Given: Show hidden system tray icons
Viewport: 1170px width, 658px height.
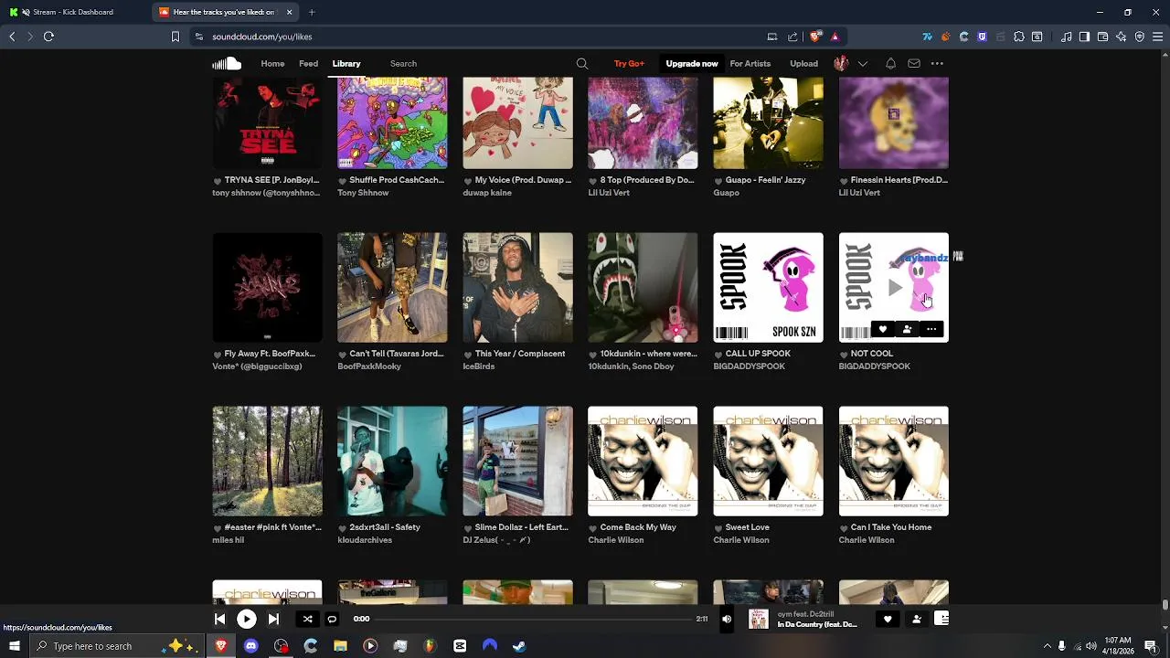Looking at the screenshot, I should (x=1047, y=646).
